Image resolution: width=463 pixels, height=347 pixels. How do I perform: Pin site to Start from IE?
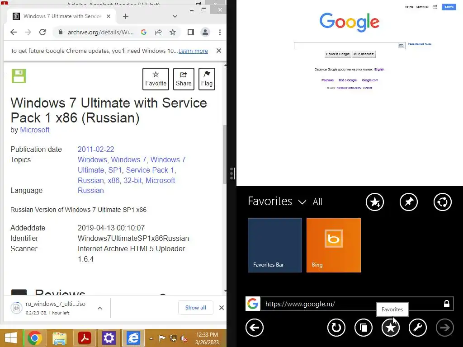[409, 202]
